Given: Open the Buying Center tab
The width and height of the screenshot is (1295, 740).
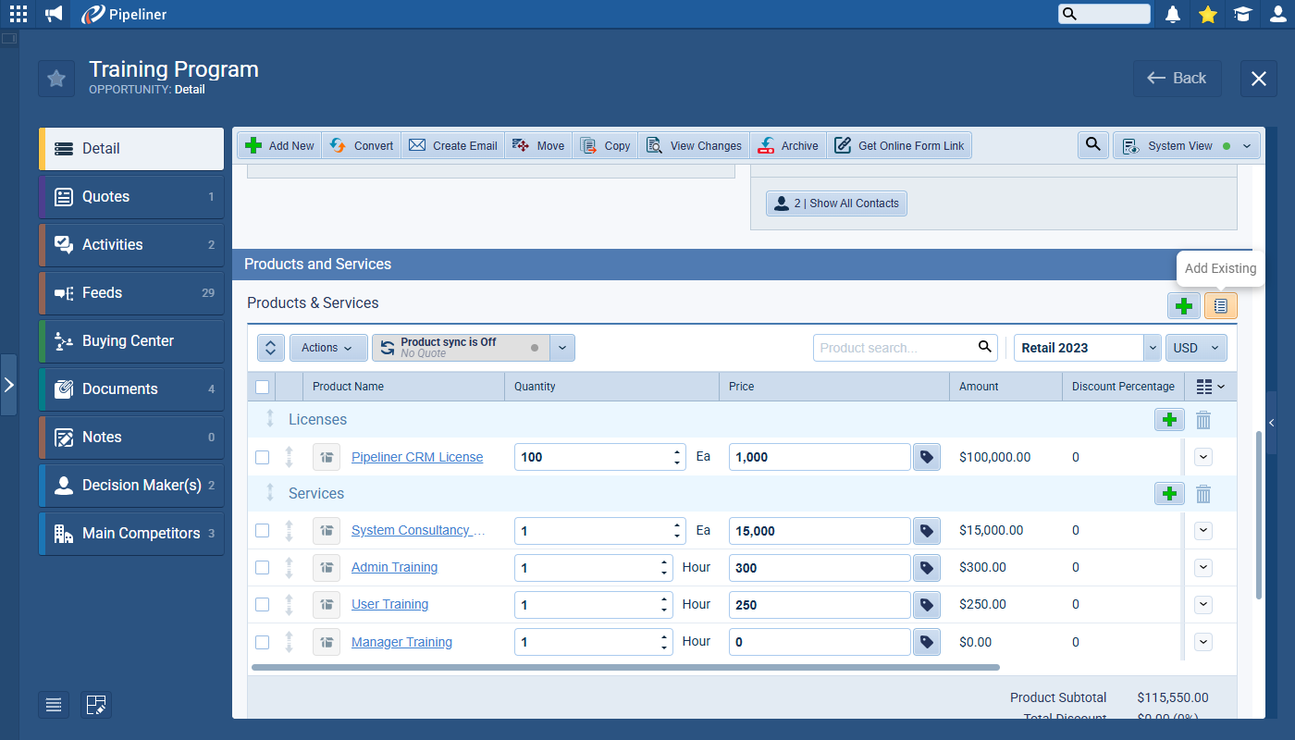Looking at the screenshot, I should [x=131, y=340].
